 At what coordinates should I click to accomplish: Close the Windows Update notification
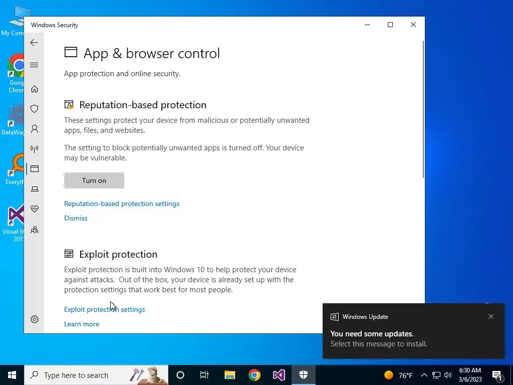pyautogui.click(x=491, y=316)
